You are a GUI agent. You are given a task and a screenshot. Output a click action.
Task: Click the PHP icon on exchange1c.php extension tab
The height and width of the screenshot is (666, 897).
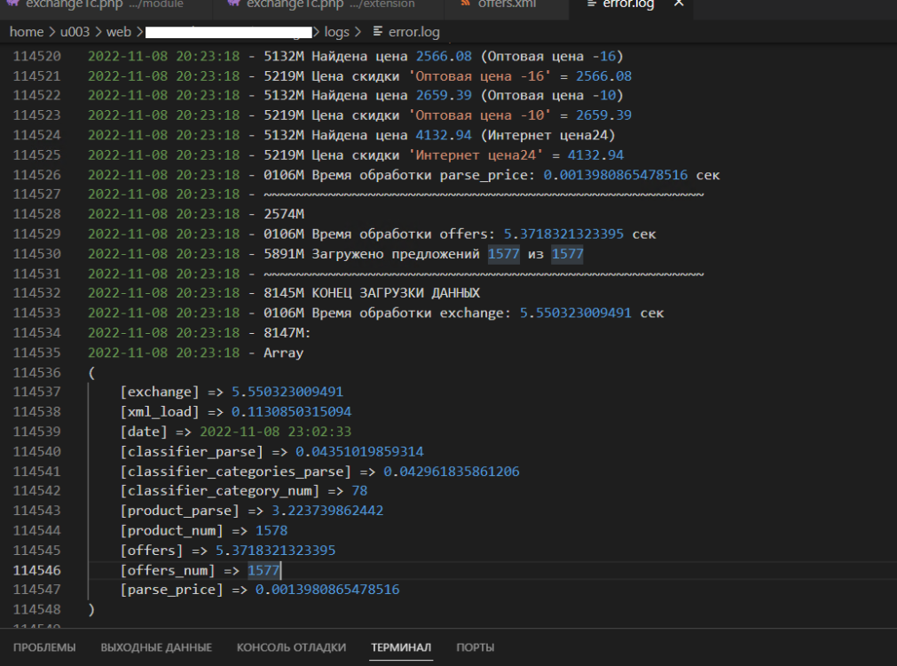pos(233,4)
